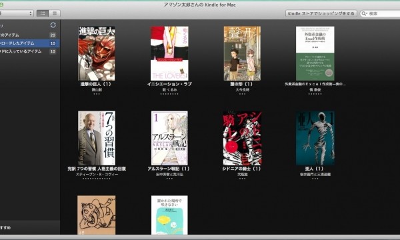Open the 7つの習慣 book cover
The image size is (400, 240).
pos(97,138)
